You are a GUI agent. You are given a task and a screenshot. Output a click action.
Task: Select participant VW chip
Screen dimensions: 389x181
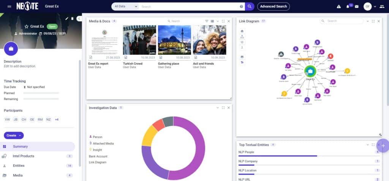(7, 120)
